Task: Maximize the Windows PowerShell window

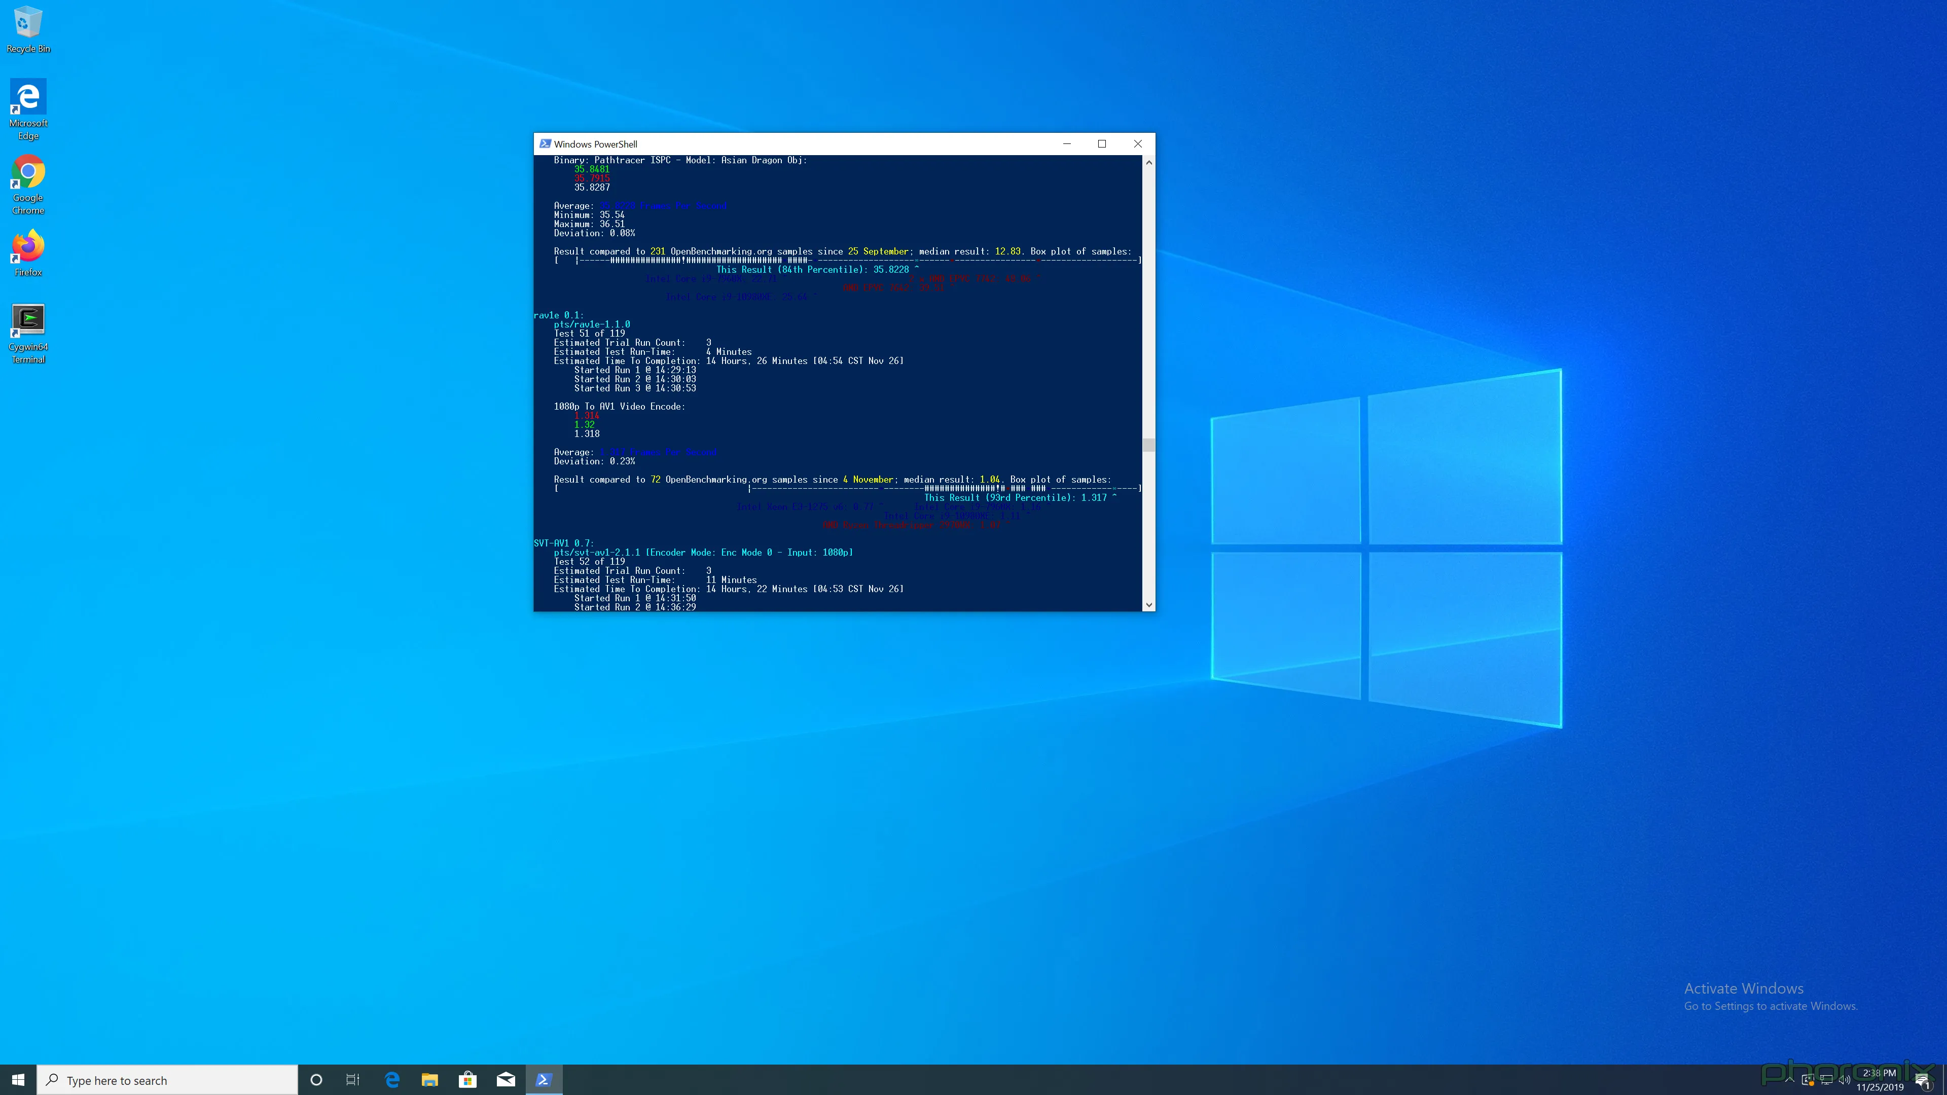Action: point(1102,143)
